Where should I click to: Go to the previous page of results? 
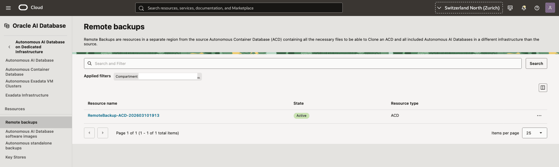coord(89,133)
